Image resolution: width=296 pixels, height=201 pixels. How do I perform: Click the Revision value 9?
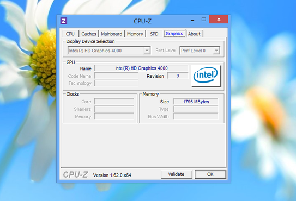point(178,76)
